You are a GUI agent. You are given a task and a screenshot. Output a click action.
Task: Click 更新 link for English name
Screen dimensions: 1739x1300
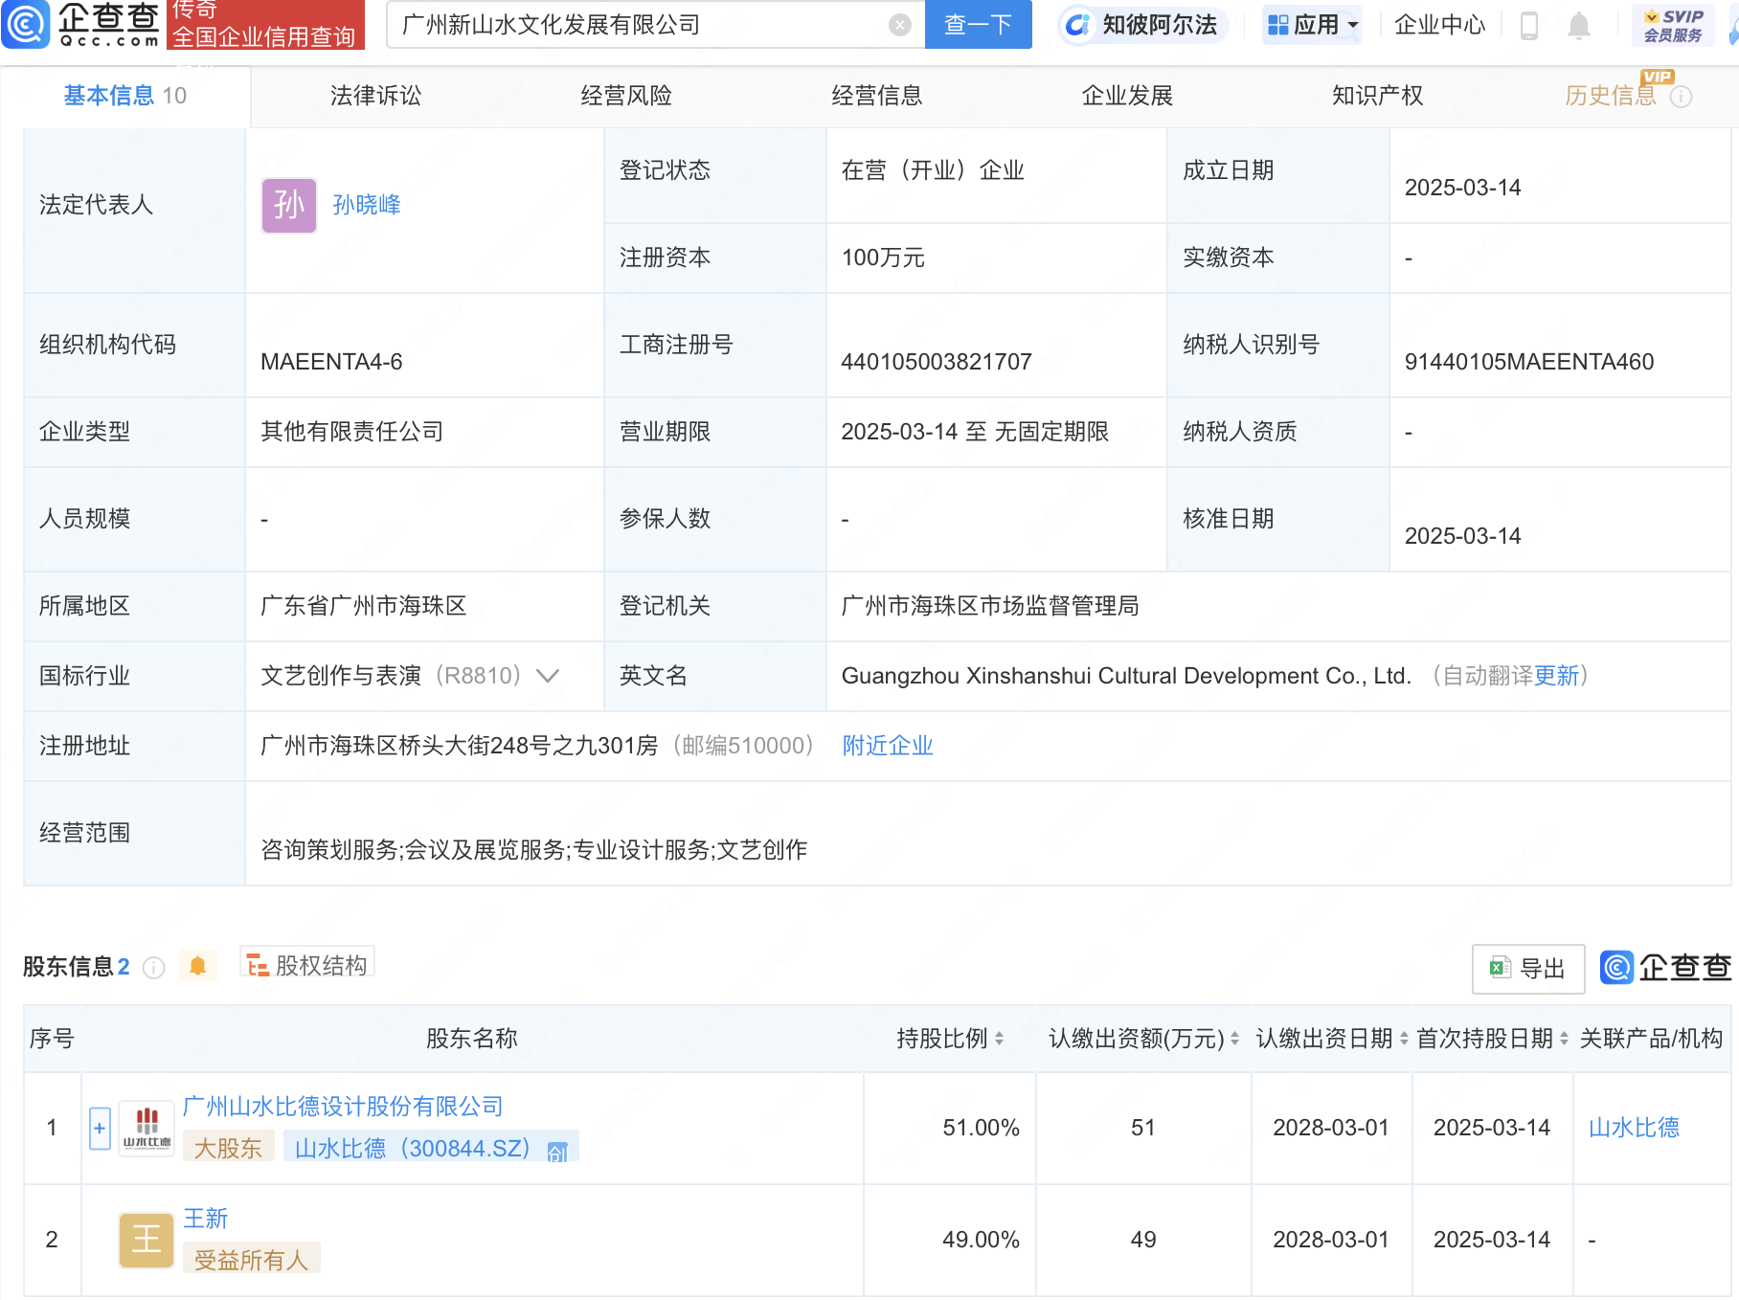(1556, 676)
